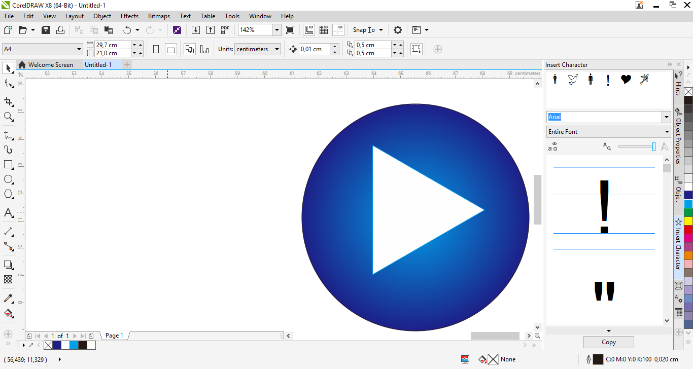Adjust the character zoom slider in the docker
693x369 pixels.
point(653,146)
